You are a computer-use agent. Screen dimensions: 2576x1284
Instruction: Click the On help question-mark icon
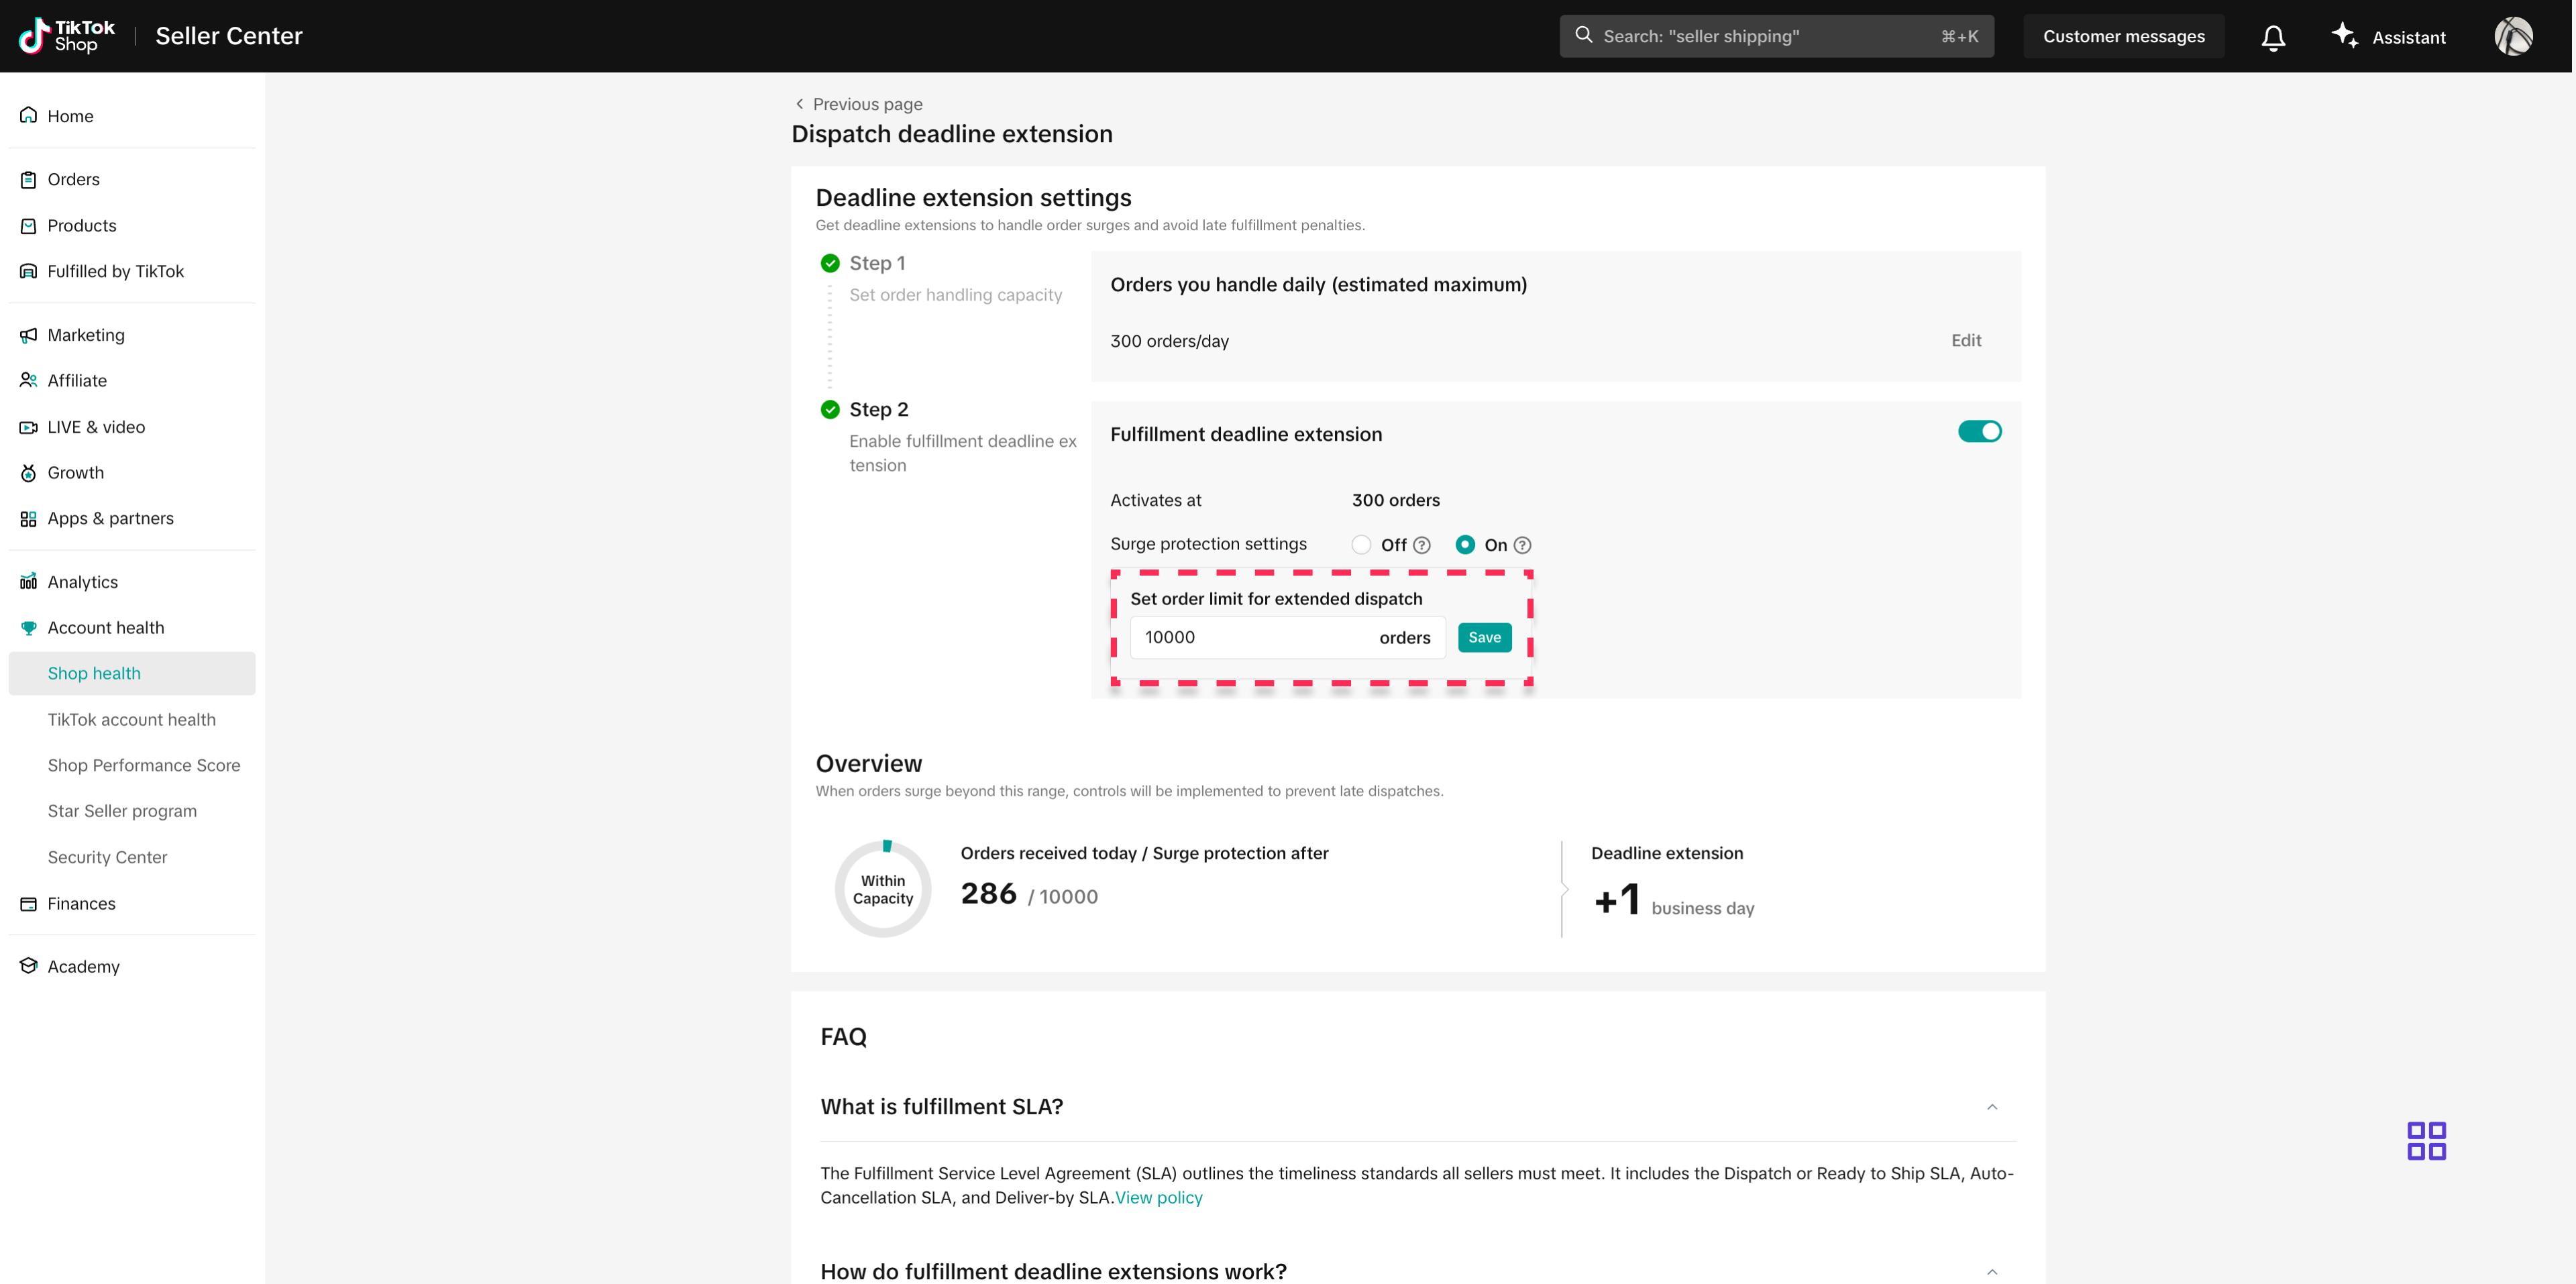(1522, 545)
